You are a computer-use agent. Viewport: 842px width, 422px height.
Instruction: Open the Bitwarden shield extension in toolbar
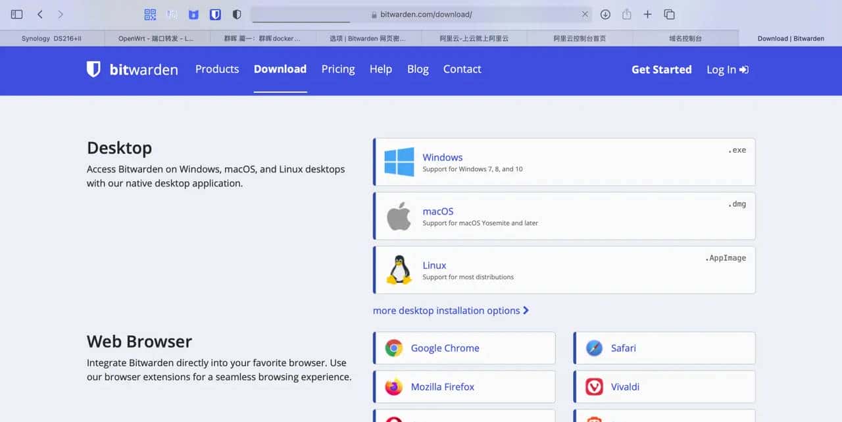coord(215,14)
